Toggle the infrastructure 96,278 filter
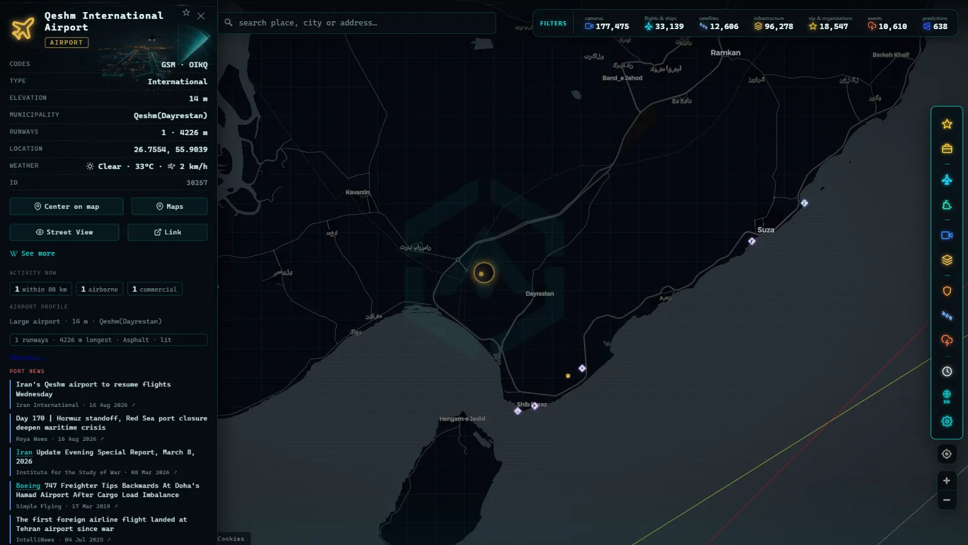Image resolution: width=968 pixels, height=545 pixels. (773, 24)
